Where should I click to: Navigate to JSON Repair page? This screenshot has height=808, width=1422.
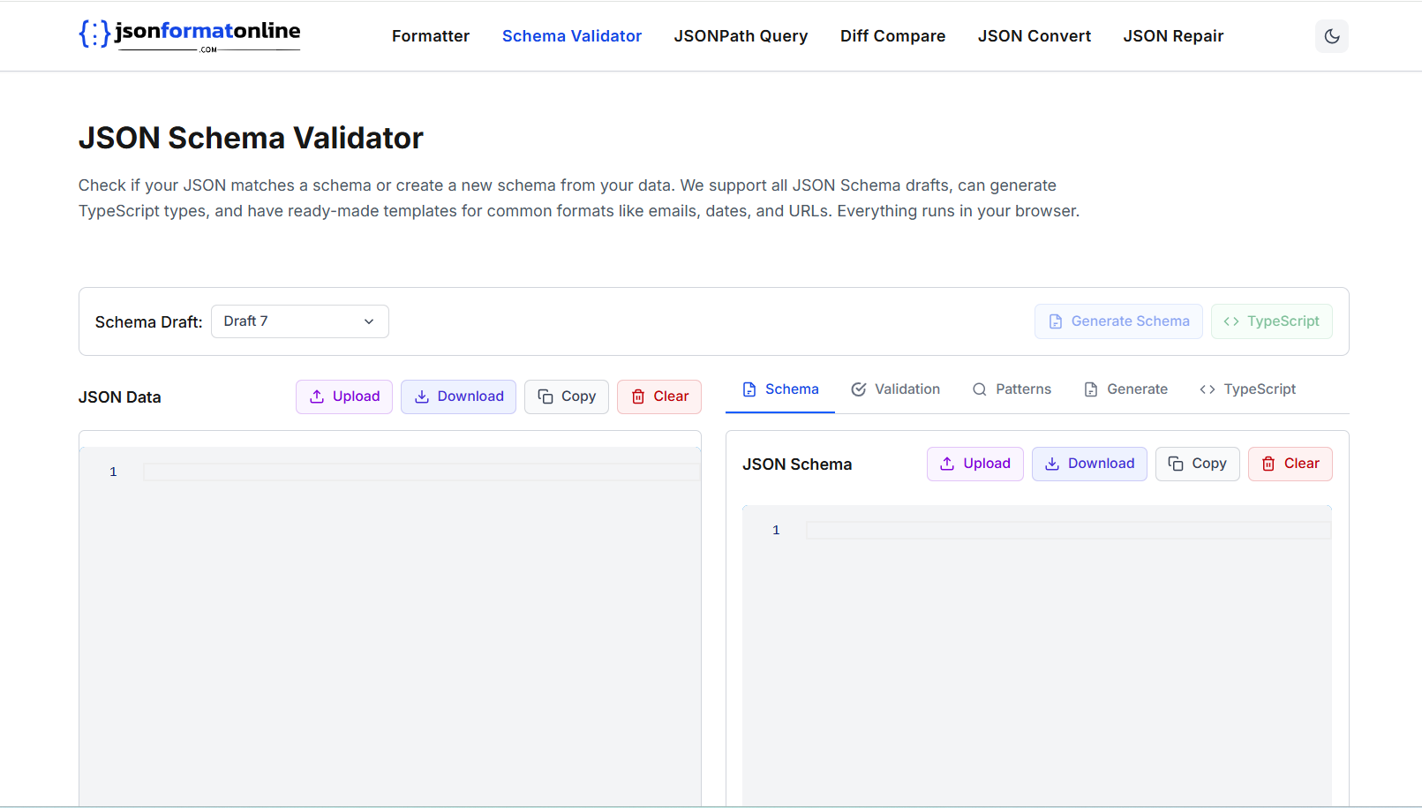point(1173,36)
